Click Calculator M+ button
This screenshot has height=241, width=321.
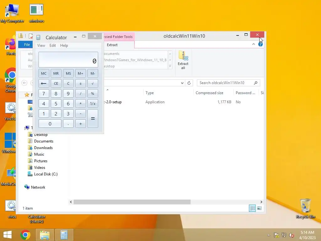point(81,73)
